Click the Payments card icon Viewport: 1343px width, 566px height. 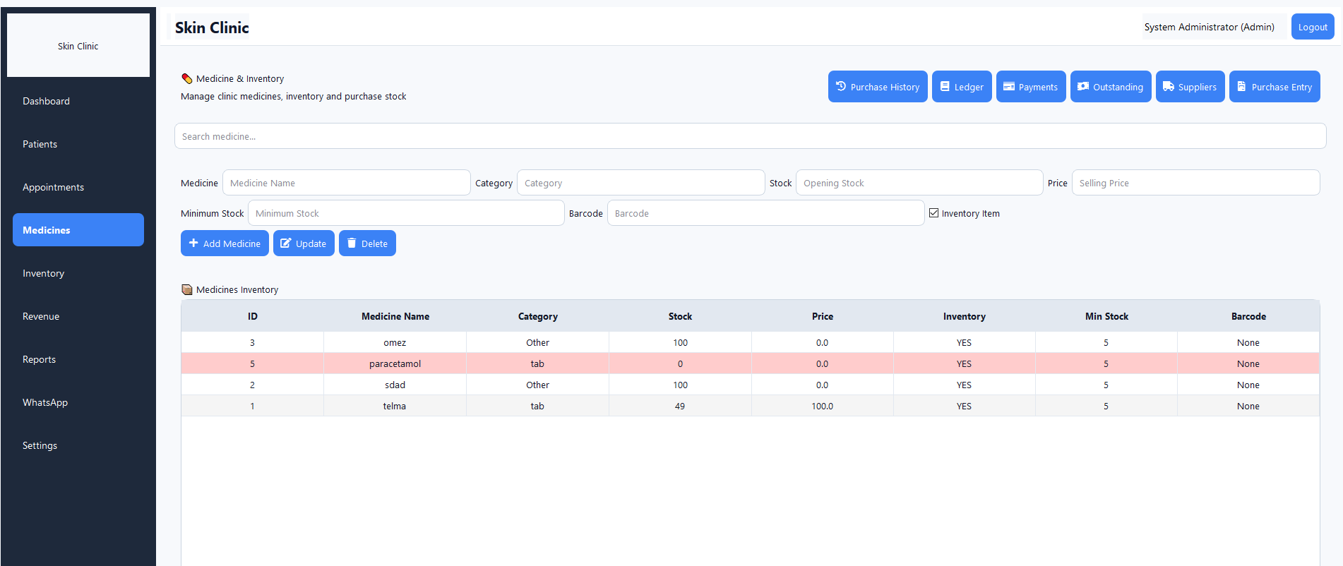pyautogui.click(x=1009, y=86)
